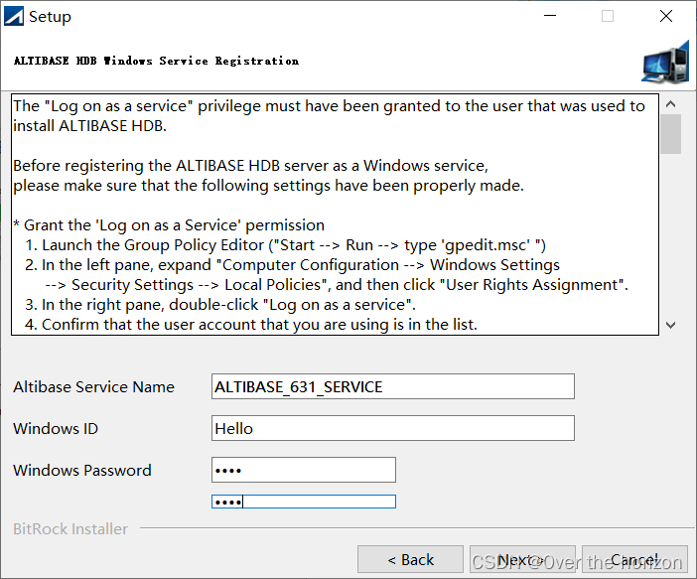Click the scroll down arrow of instructions

[x=671, y=325]
